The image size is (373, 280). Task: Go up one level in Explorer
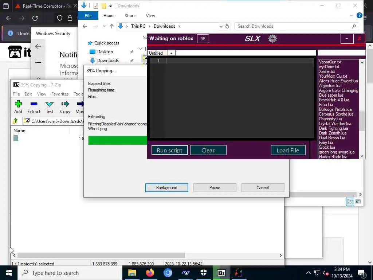click(111, 26)
